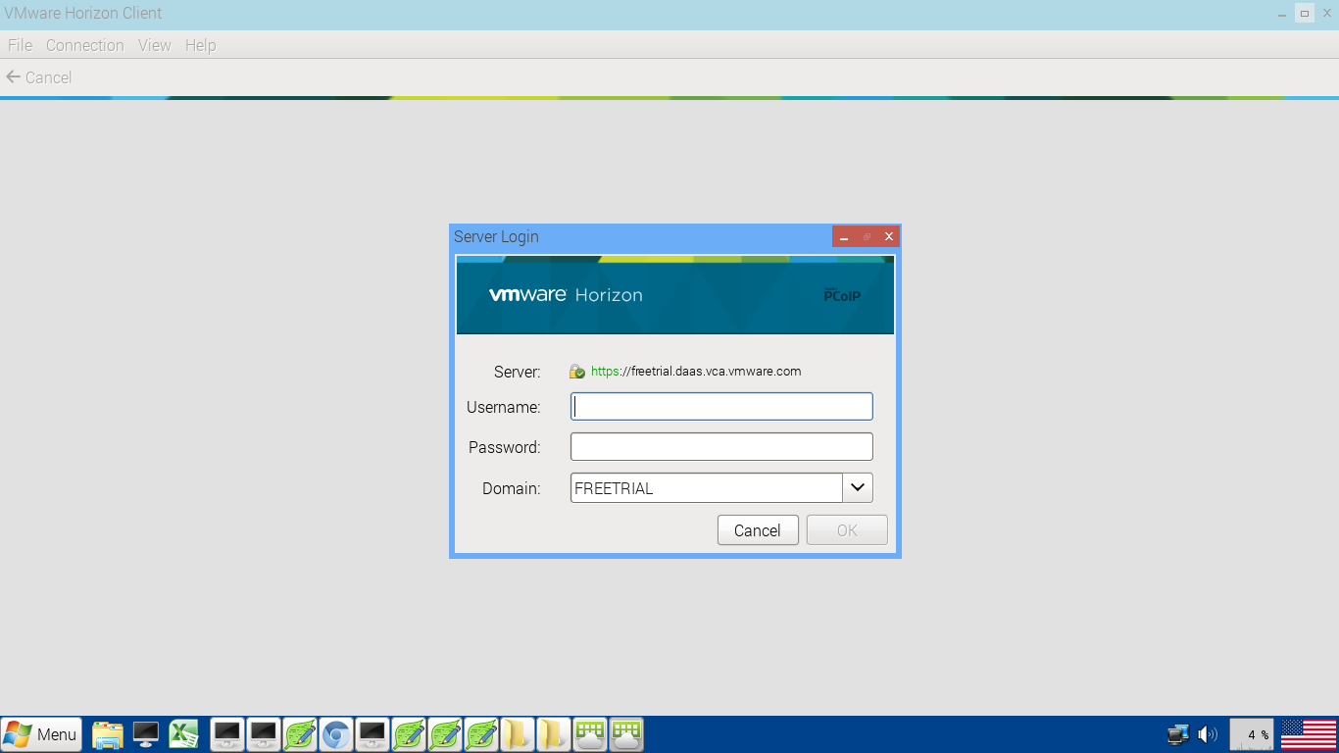Minimize the VMware Horizon Client window
Viewport: 1339px width, 753px height.
(x=1282, y=14)
